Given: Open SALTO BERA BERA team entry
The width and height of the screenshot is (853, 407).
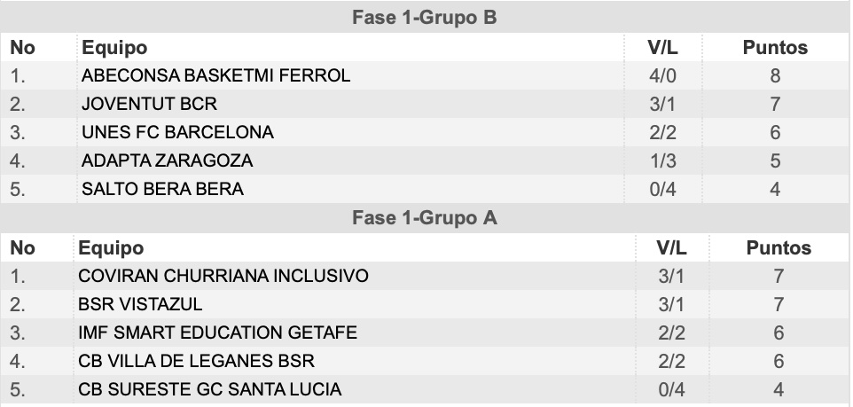Looking at the screenshot, I should point(162,189).
